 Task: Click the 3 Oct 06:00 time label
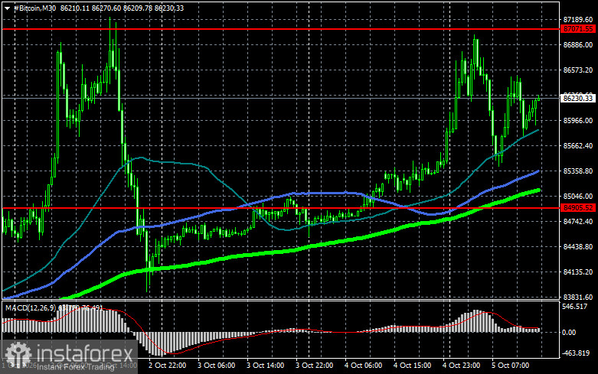pos(216,366)
